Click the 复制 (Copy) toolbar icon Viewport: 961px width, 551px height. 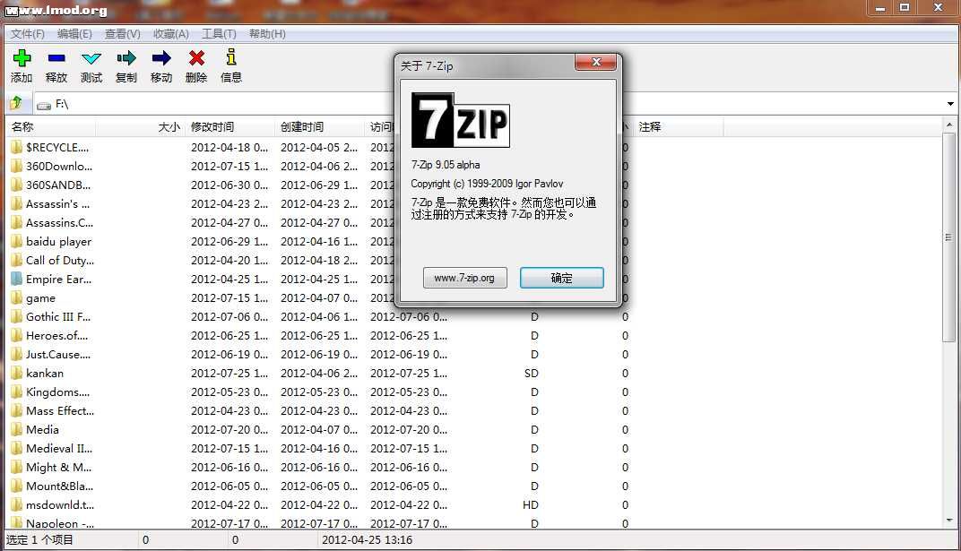126,59
